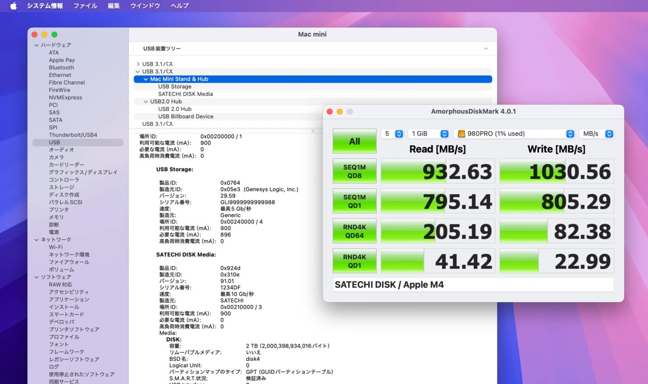
Task: Open the ファイル menu
Action: [85, 6]
